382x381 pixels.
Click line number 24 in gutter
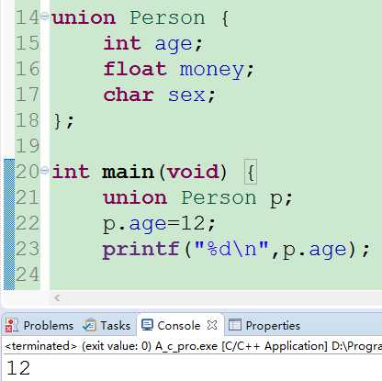[28, 275]
